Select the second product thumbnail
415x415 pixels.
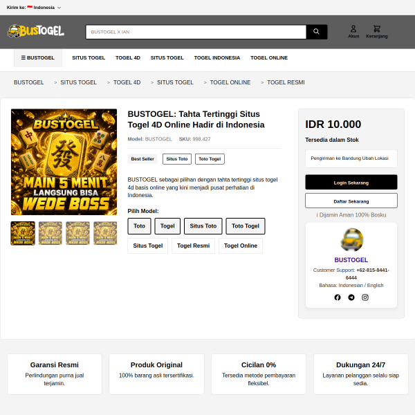50,233
